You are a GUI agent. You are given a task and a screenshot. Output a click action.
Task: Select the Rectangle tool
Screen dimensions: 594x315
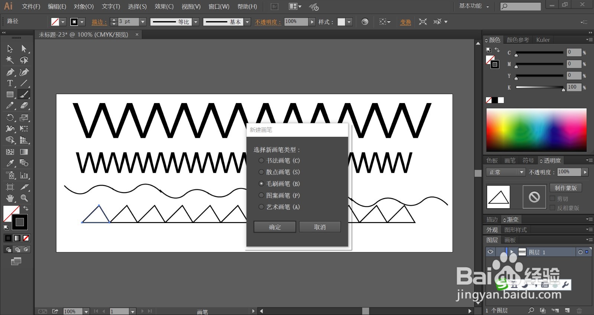pos(10,94)
